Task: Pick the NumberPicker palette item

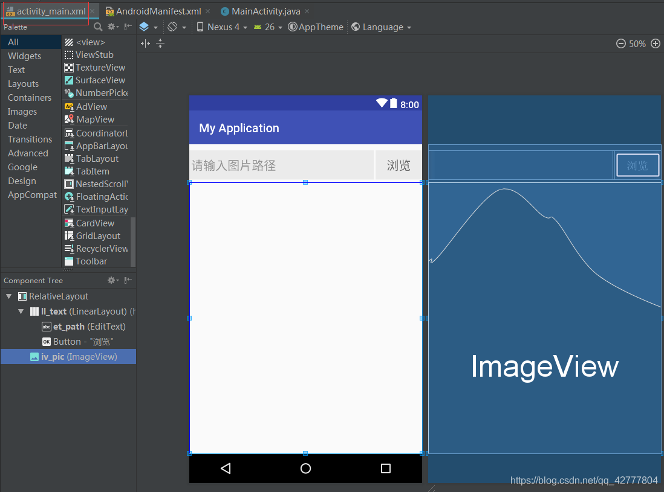Action: [x=96, y=93]
